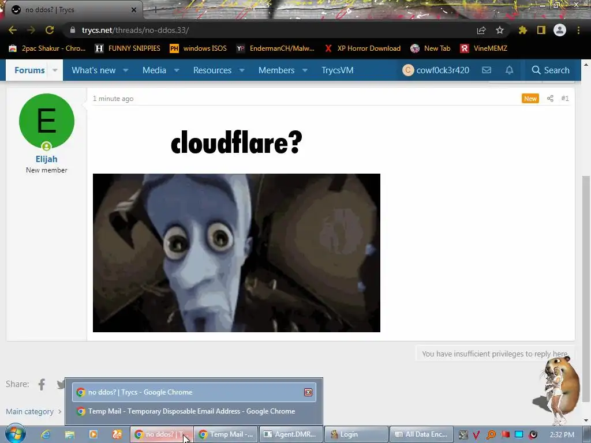591x443 pixels.
Task: Open the VineMEMZ bookmark
Action: pyautogui.click(x=484, y=48)
